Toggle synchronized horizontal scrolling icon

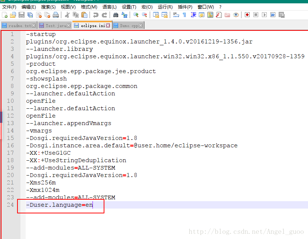(x=165, y=15)
